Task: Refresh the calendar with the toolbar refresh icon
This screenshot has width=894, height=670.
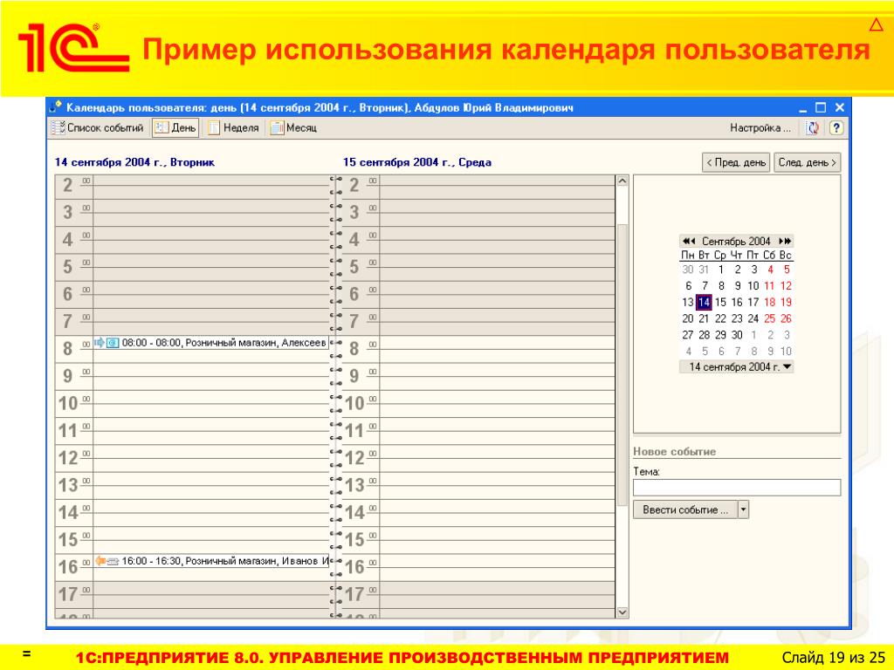Action: point(813,128)
